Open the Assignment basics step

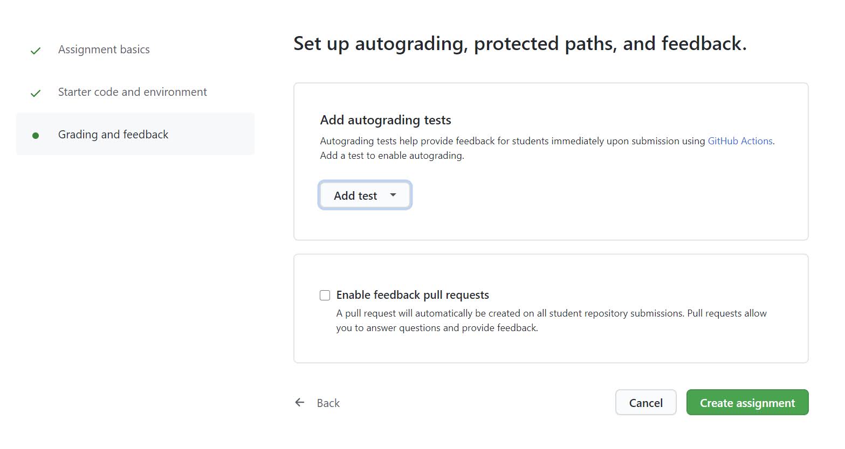104,50
